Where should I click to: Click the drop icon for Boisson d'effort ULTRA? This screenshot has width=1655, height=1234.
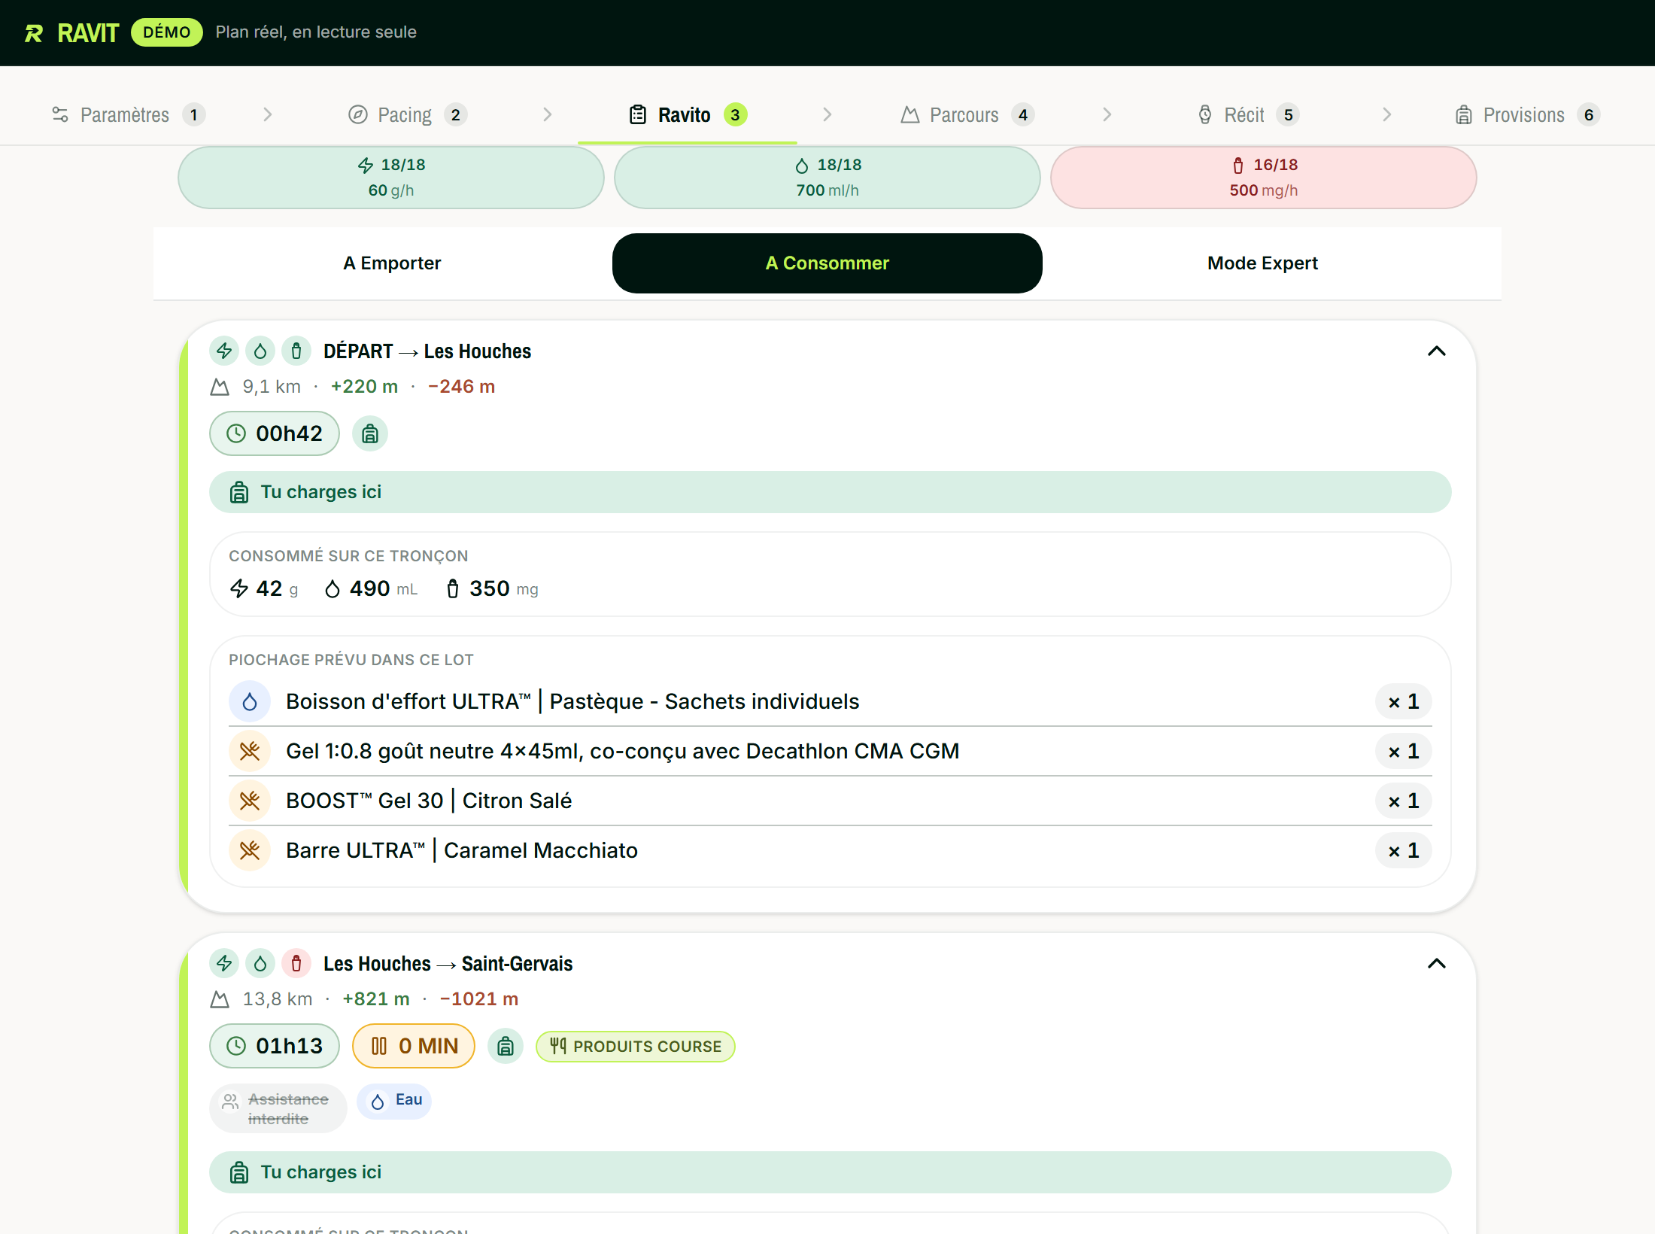coord(250,702)
